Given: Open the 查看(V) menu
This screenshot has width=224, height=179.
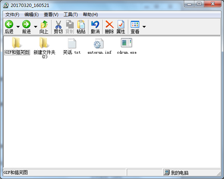Looking at the screenshot, I should [51, 15].
